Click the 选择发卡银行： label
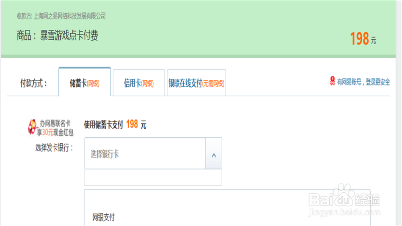This screenshot has width=402, height=226. (x=54, y=148)
